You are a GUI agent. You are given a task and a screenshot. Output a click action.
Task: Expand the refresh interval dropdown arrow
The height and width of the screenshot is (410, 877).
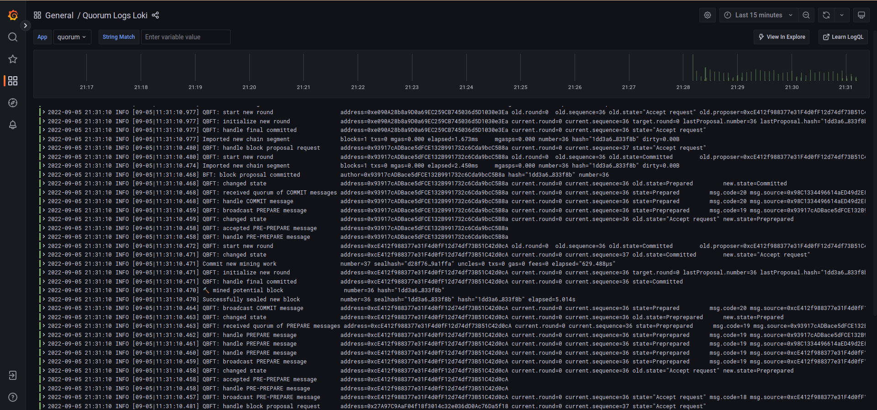point(842,15)
